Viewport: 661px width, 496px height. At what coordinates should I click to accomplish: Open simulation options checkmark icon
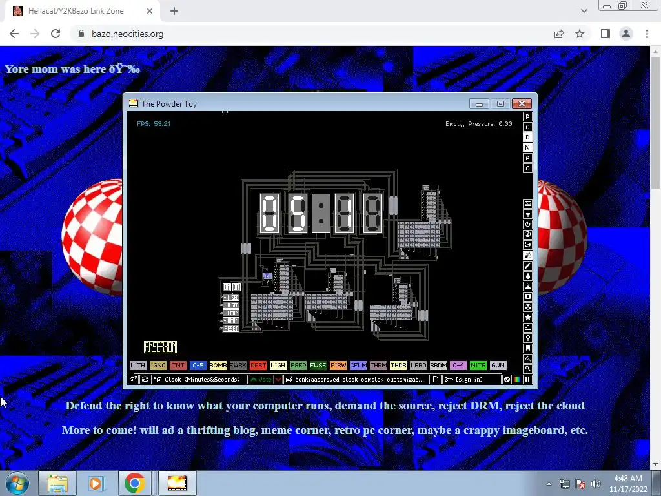point(507,380)
